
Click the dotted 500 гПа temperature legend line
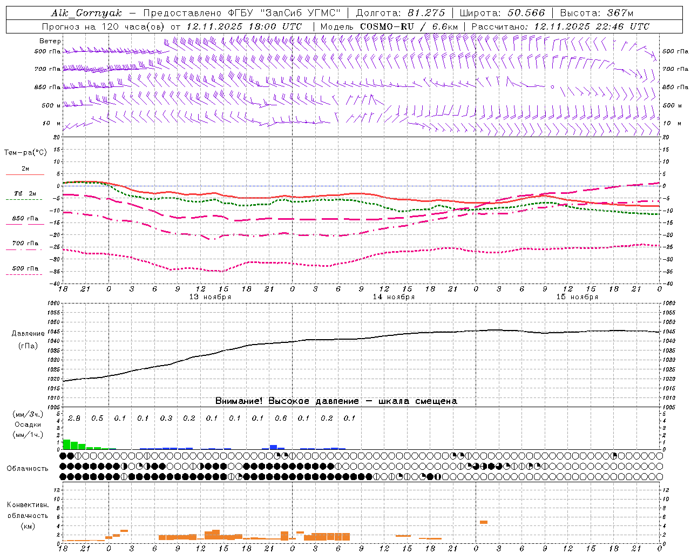pos(24,275)
